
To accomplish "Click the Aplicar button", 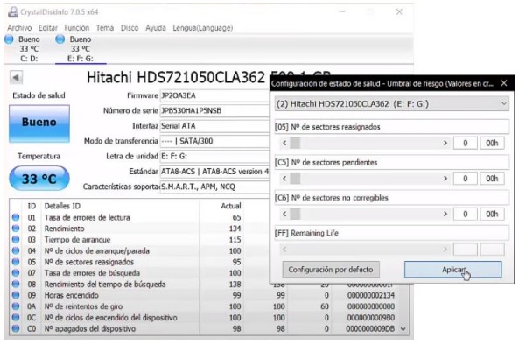I will click(452, 270).
